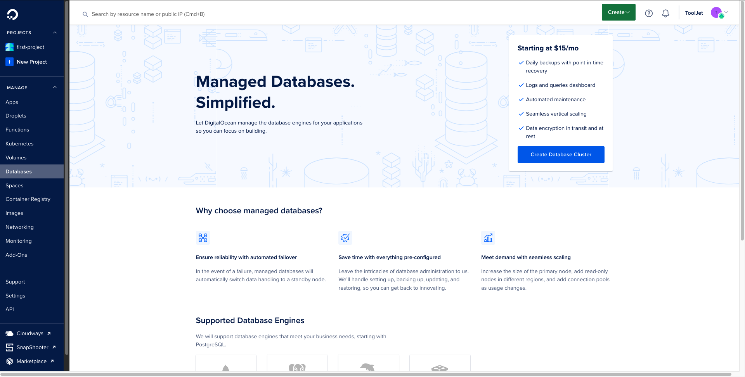Open Container Registry from sidebar
The width and height of the screenshot is (745, 377).
(x=28, y=199)
